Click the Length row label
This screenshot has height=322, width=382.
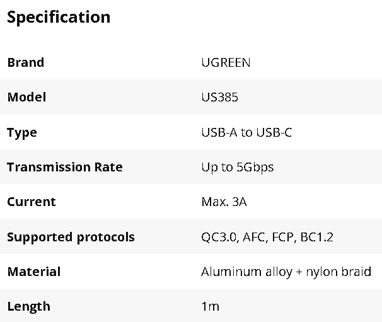pyautogui.click(x=28, y=306)
